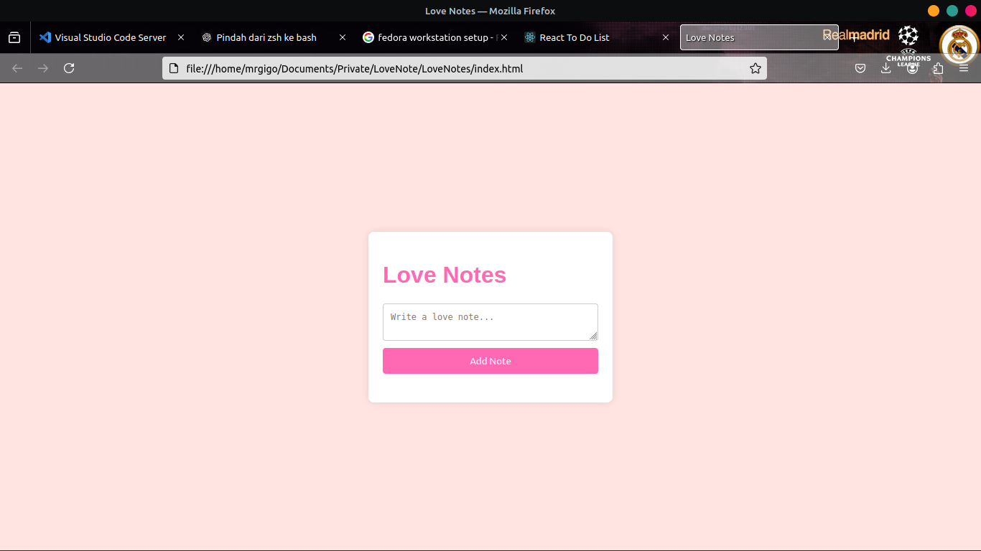
Task: Click the page info icon in address bar
Action: pos(173,68)
